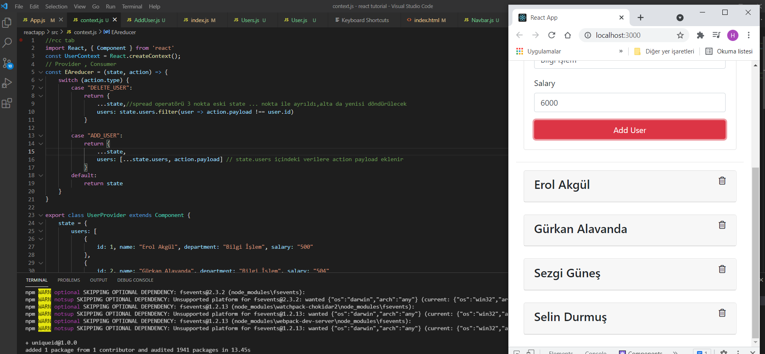765x354 pixels.
Task: Delete the Erol Akgül user with trash icon
Action: tap(722, 181)
